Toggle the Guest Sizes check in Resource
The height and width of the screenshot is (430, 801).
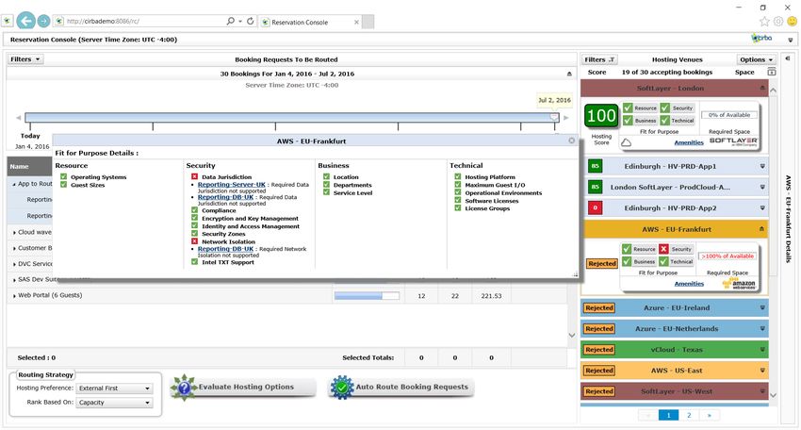point(64,185)
